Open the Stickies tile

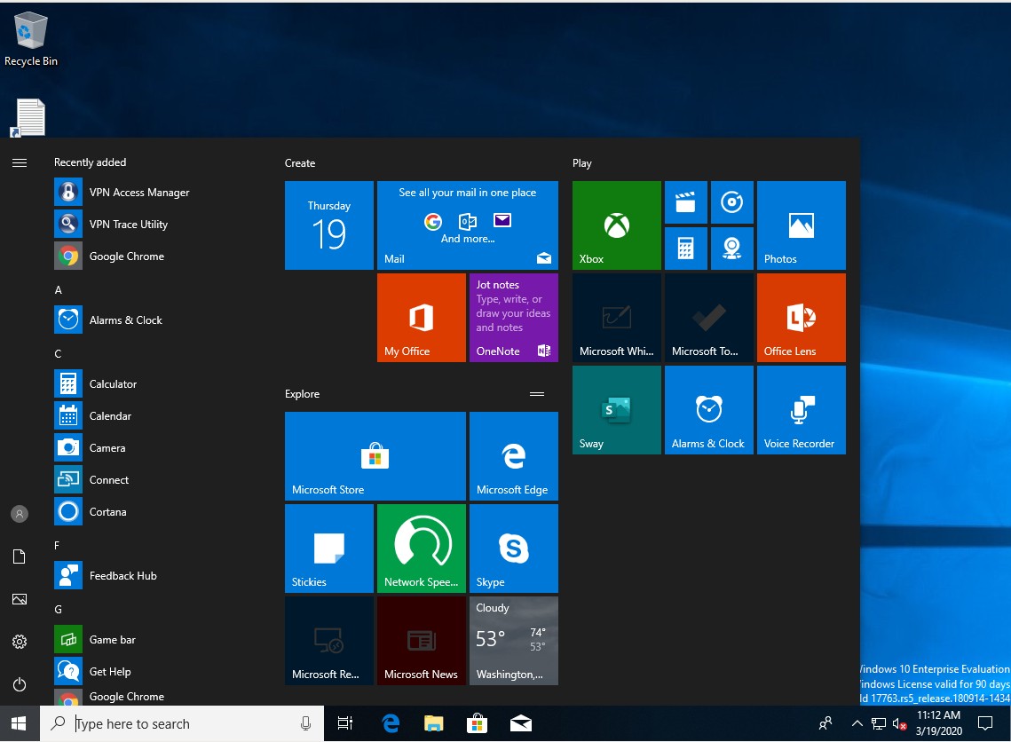click(x=328, y=548)
